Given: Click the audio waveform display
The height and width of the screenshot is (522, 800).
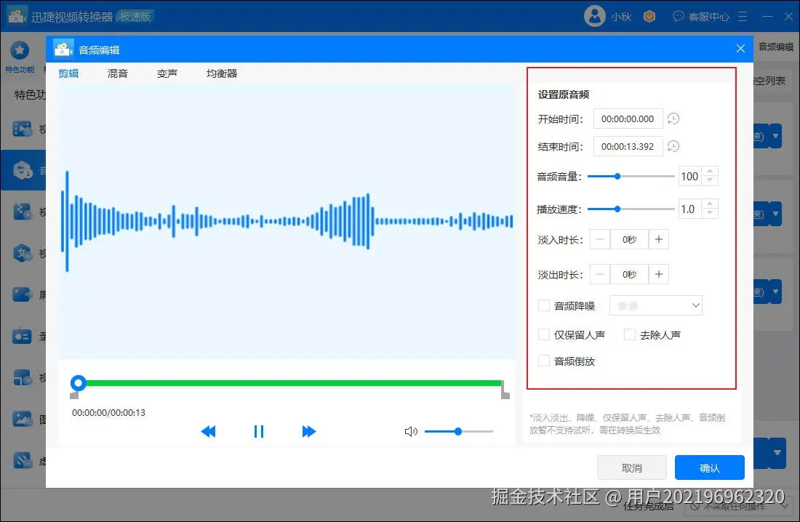Looking at the screenshot, I should [x=287, y=221].
